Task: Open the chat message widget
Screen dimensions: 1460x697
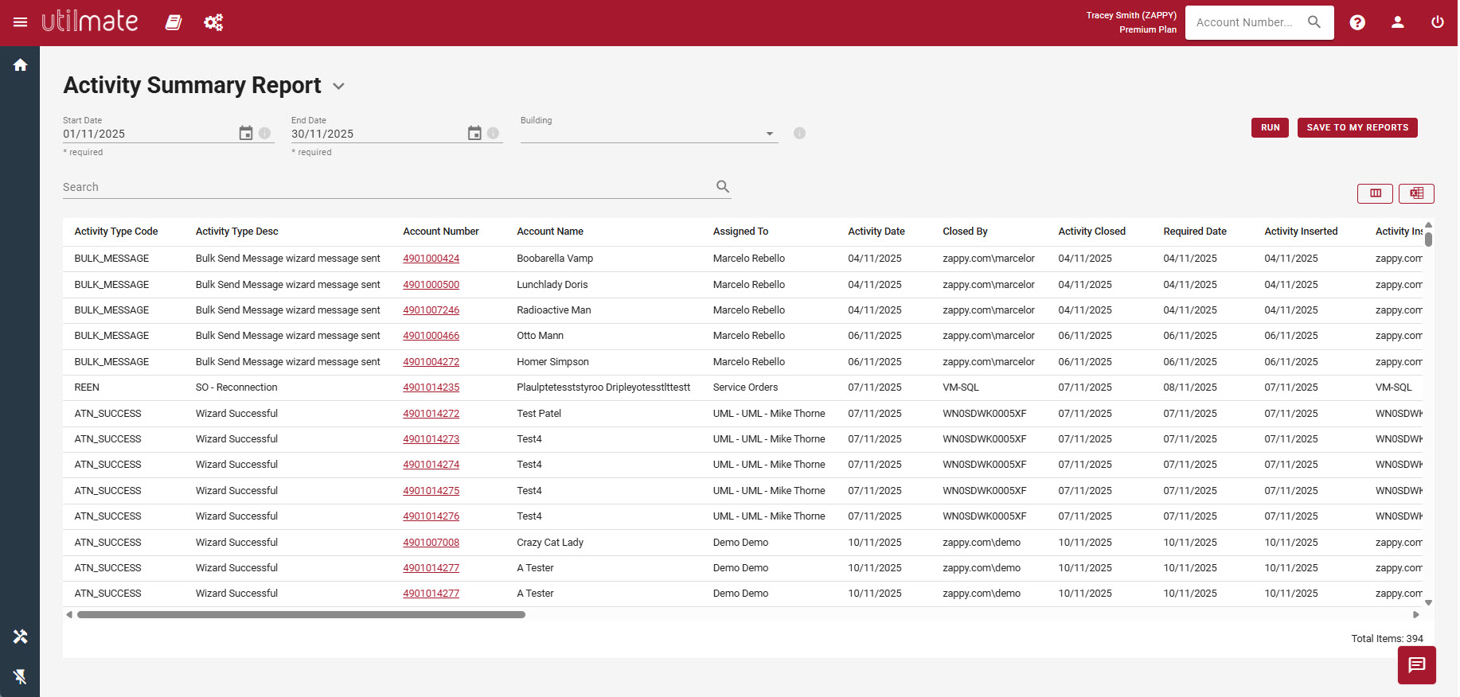Action: [x=1417, y=665]
